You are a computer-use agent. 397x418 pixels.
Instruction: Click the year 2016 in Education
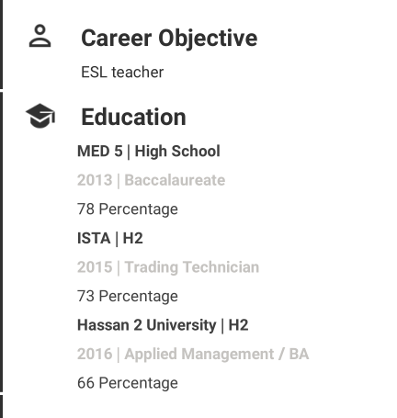tap(95, 354)
